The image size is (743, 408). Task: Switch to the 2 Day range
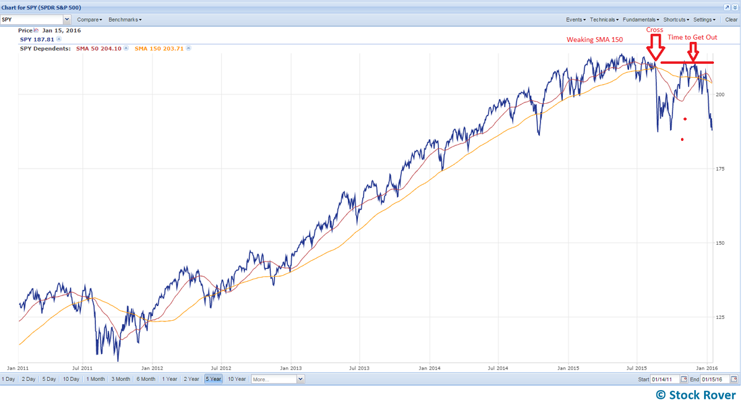click(28, 379)
